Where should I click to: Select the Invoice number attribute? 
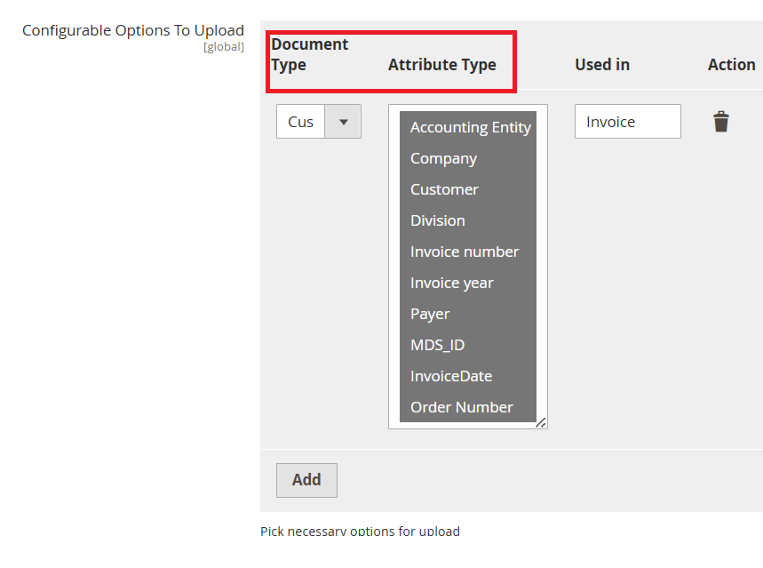pos(465,252)
